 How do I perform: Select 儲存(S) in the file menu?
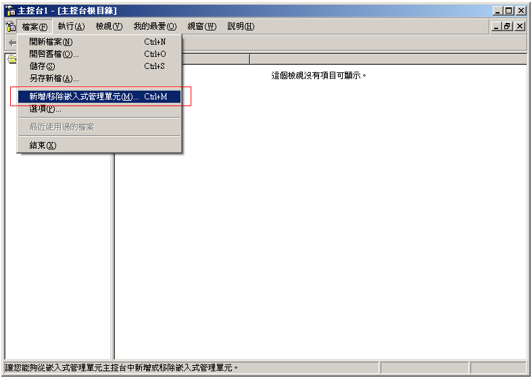coord(99,66)
